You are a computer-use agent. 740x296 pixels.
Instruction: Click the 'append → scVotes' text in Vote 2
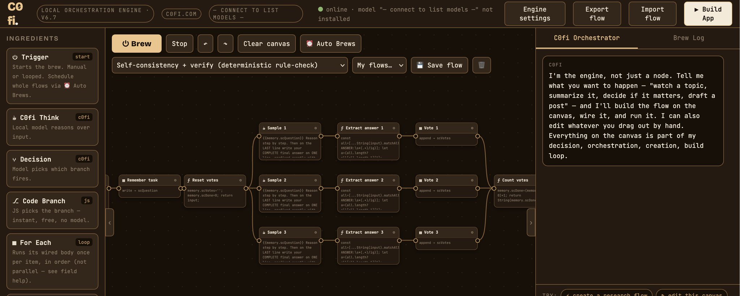[435, 190]
